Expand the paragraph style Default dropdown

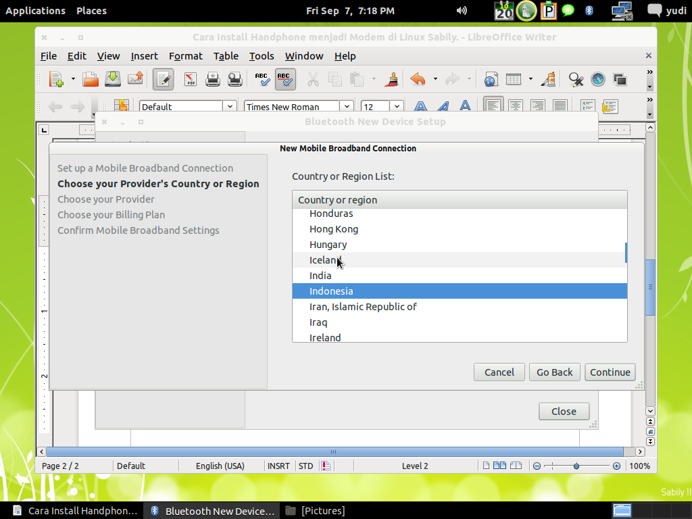click(230, 106)
